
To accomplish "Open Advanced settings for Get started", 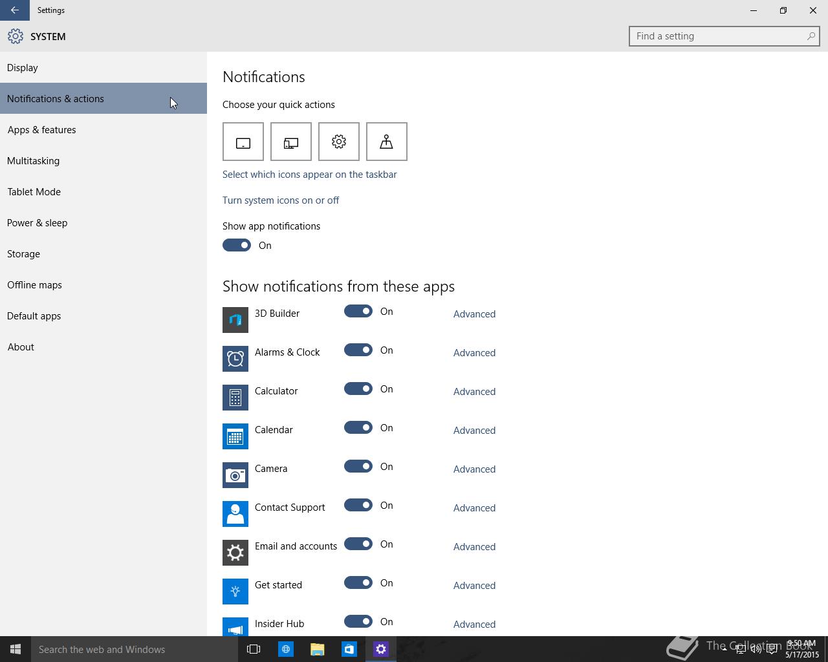I will (x=474, y=585).
